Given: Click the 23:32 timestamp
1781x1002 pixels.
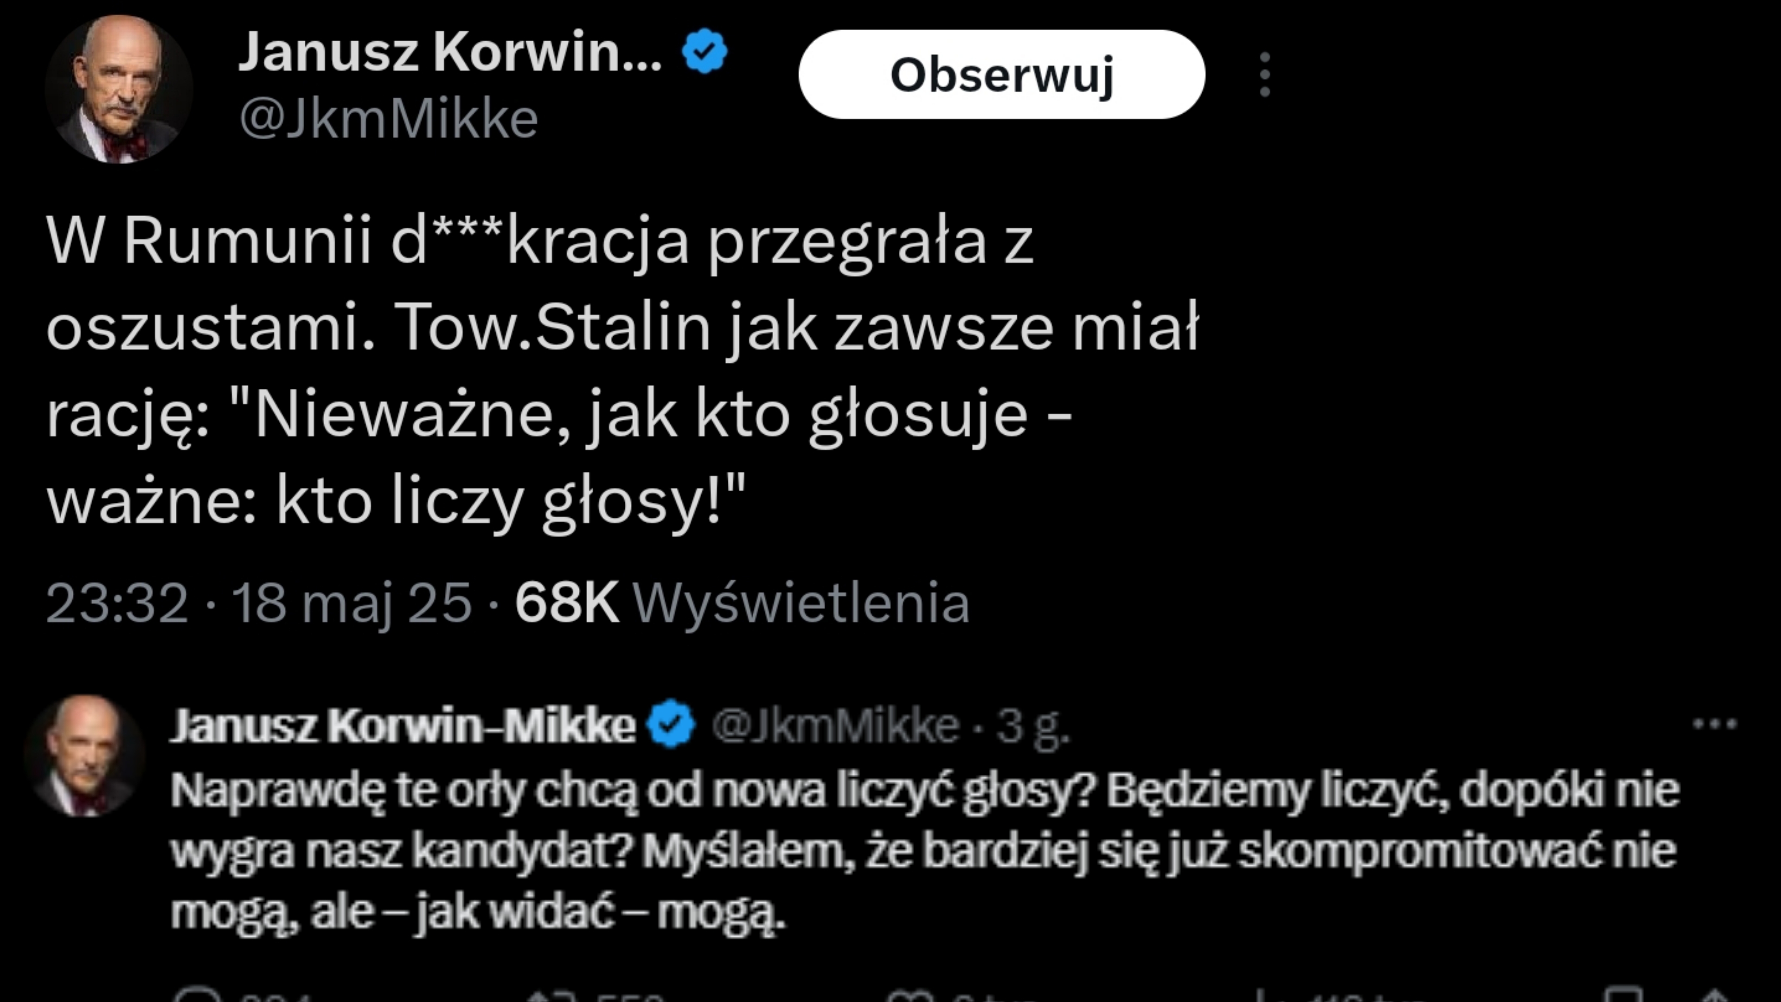Looking at the screenshot, I should click(x=117, y=602).
